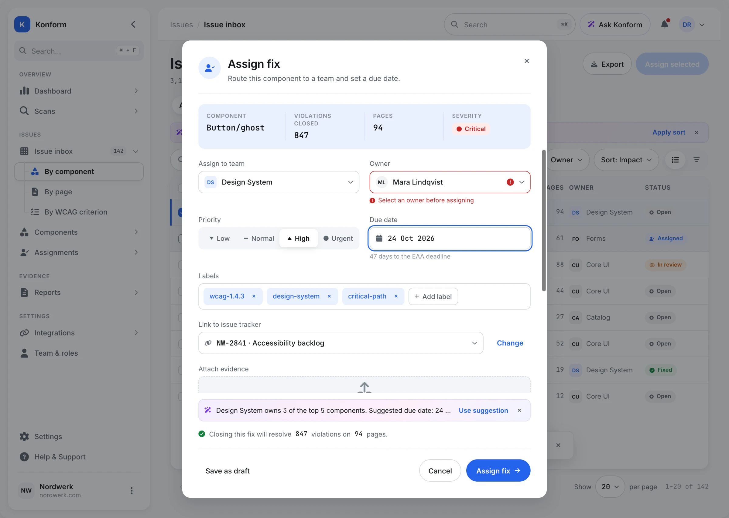Open the Assign to team dropdown
Screen dimensions: 729x518
click(x=279, y=182)
